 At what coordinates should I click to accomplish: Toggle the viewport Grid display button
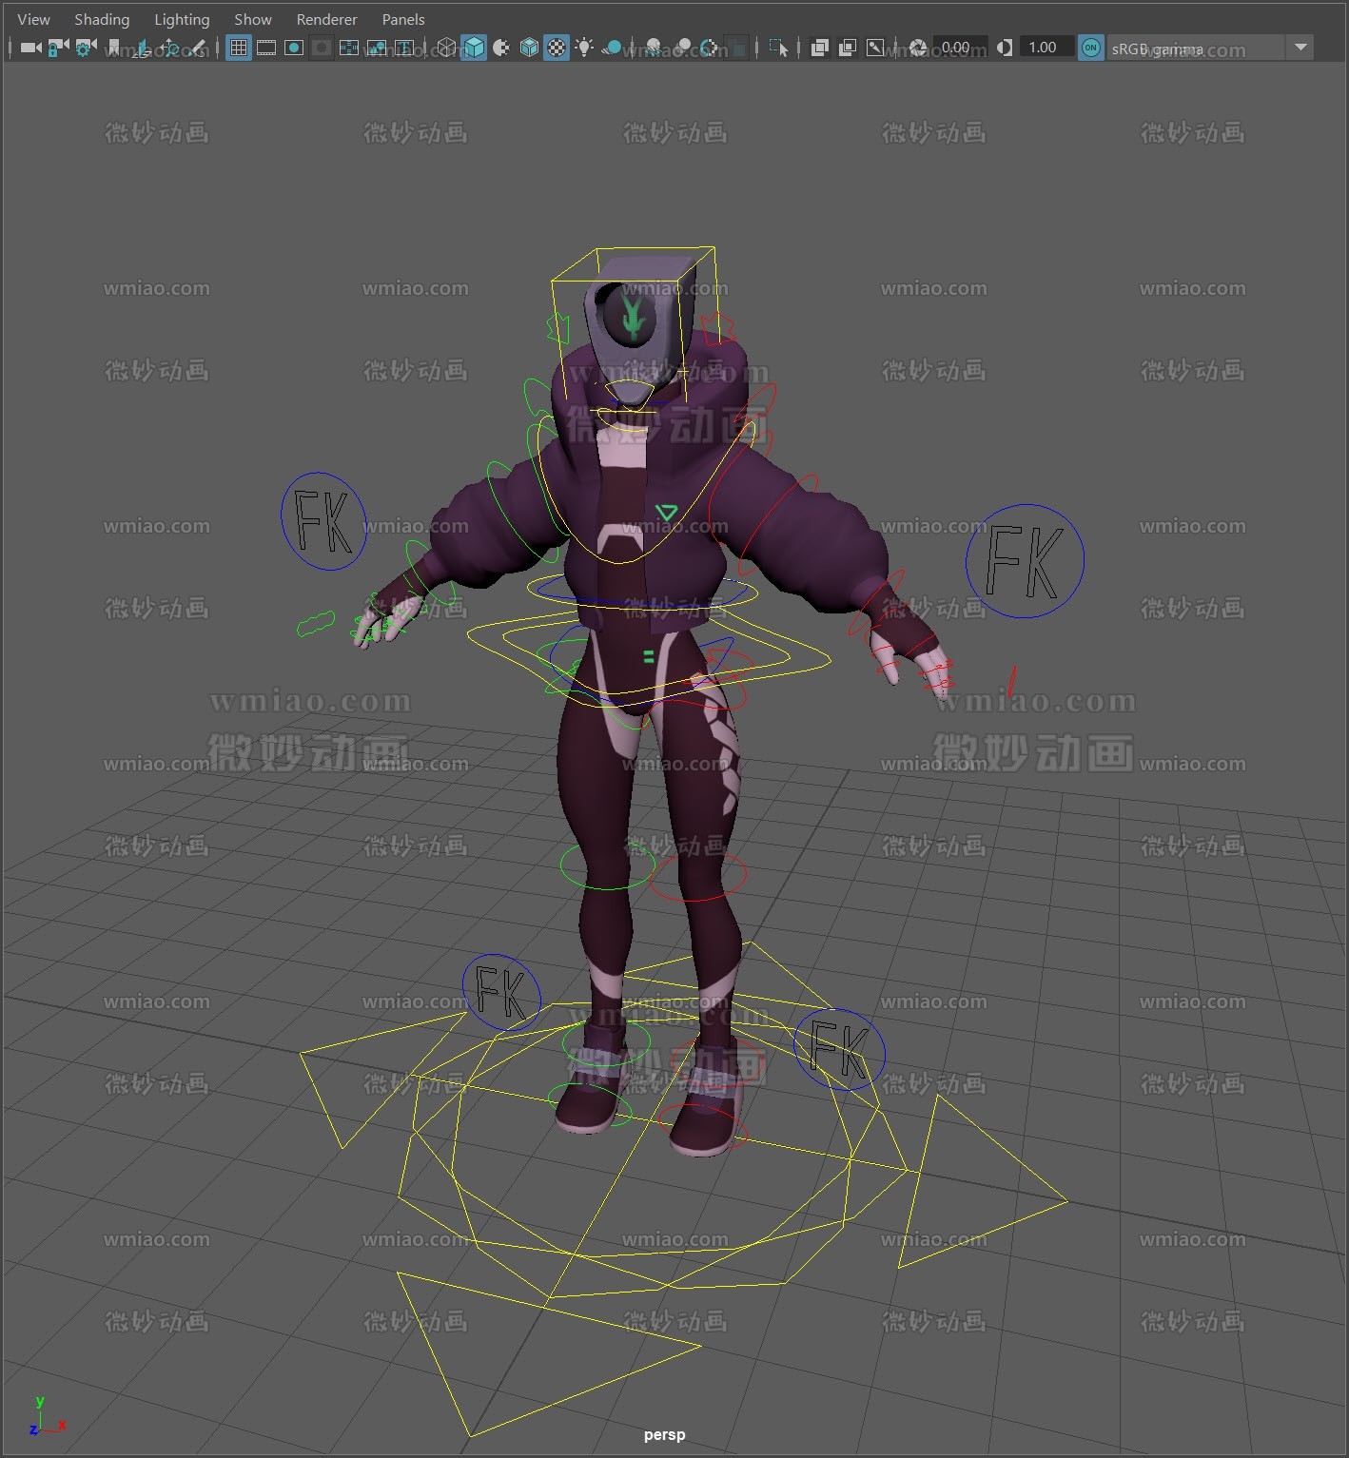239,48
